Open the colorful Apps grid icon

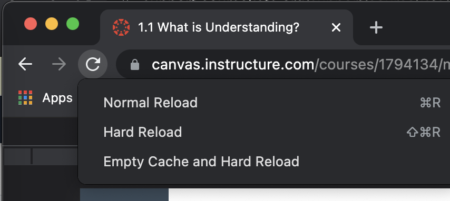pos(25,98)
